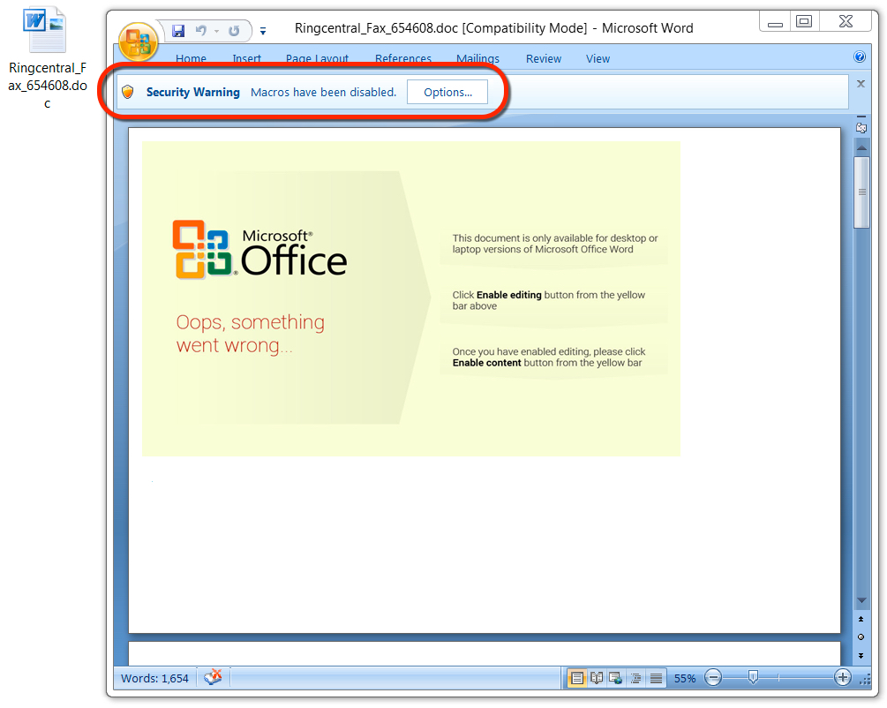Screen dimensions: 887x708
Task: Close the Security Warning message bar
Action: point(861,84)
